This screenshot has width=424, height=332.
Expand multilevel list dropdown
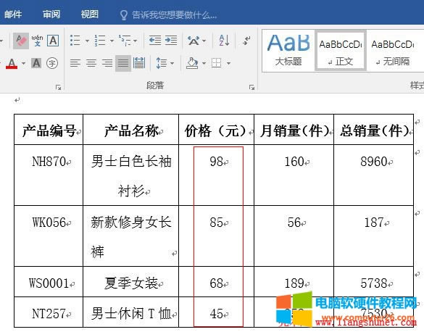[x=135, y=41]
